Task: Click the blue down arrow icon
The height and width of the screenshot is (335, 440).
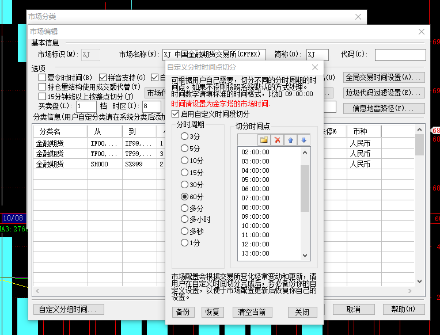Action: pyautogui.click(x=304, y=140)
